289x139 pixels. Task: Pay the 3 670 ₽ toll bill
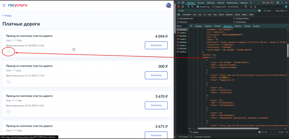click(x=156, y=105)
